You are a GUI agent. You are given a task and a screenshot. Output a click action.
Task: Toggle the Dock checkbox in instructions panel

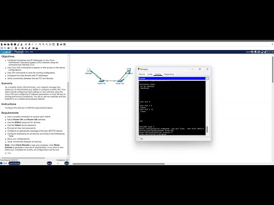pyautogui.click(x=1, y=163)
